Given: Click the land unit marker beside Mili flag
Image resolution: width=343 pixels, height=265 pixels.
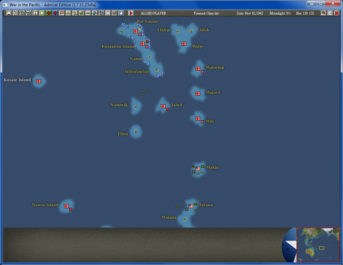Looking at the screenshot, I should coord(203,122).
